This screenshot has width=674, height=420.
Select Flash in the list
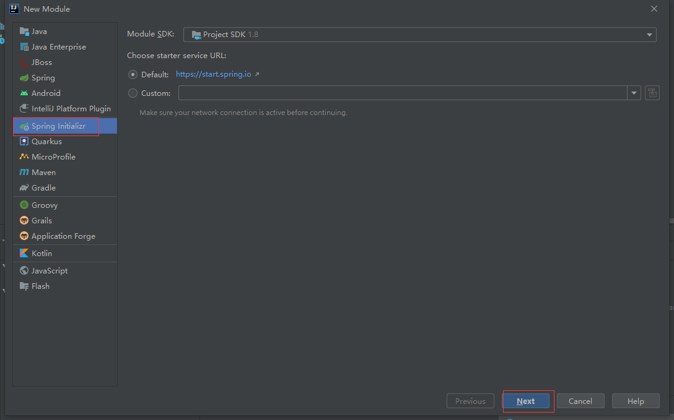coord(65,286)
